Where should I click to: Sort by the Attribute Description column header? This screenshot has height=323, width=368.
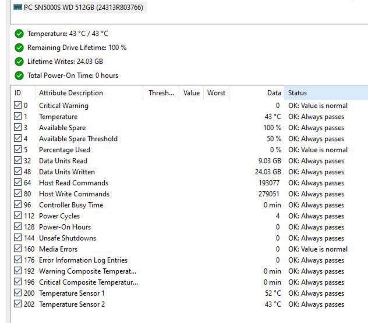point(89,93)
